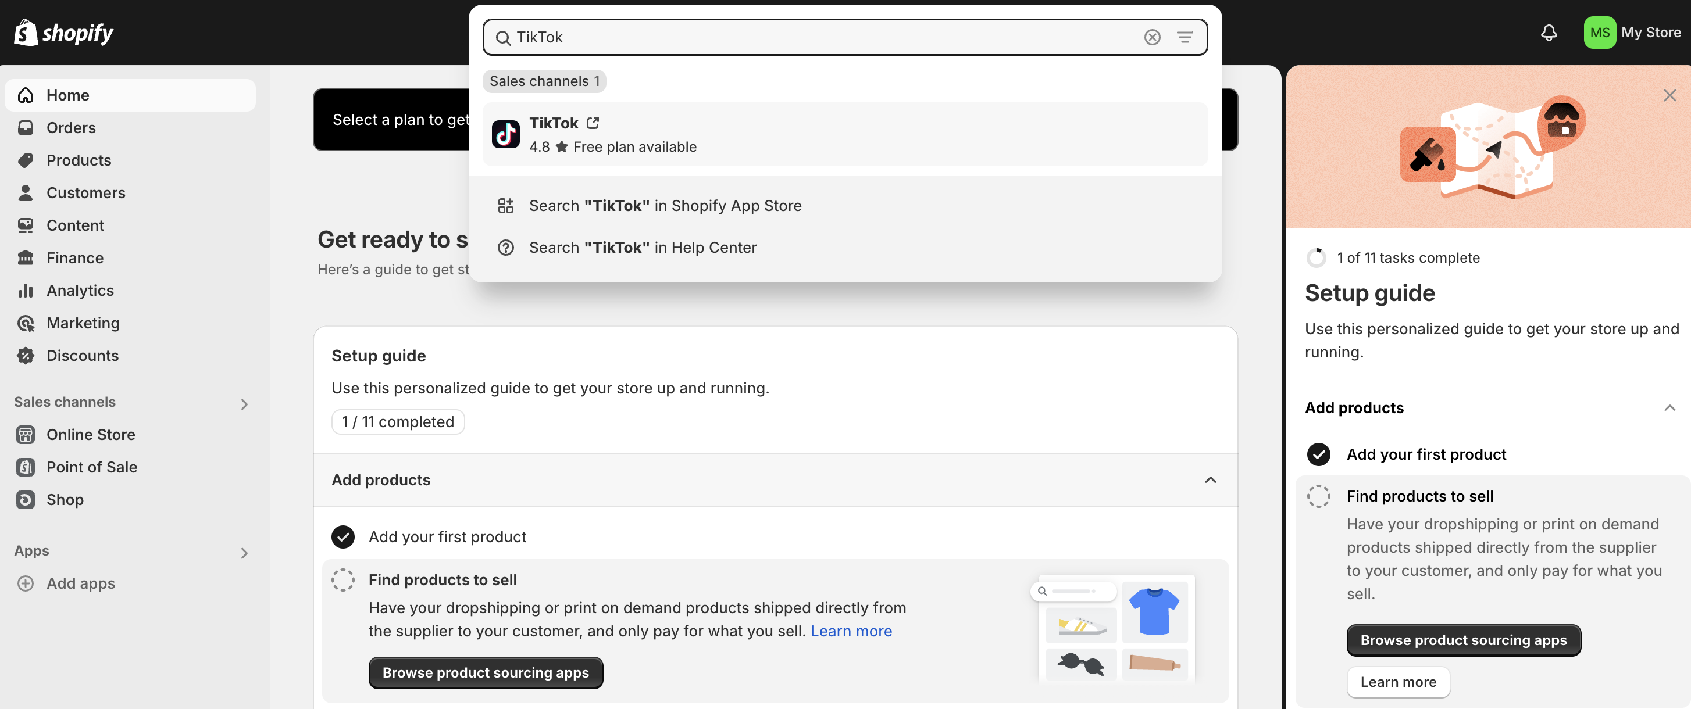This screenshot has width=1691, height=709.
Task: Toggle main 'Find products to sell' circle
Action: coord(343,580)
